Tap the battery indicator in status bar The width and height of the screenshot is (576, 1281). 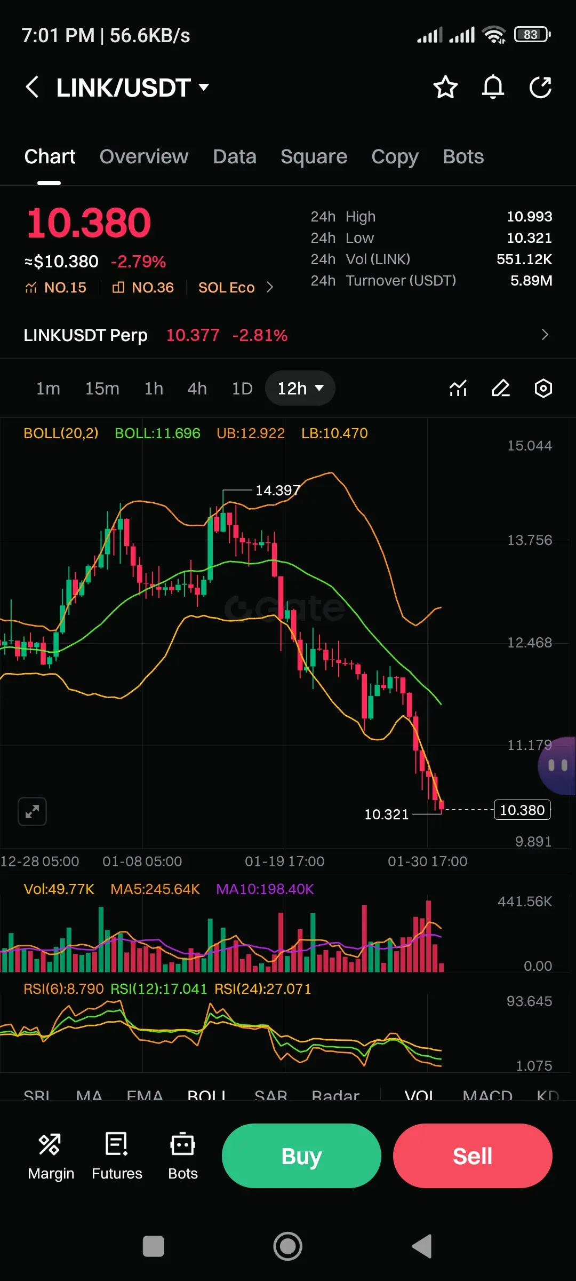[x=532, y=35]
